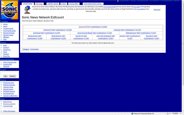Open the Role Play forum link
Image resolution: width=184 pixels, height=115 pixels.
click(x=6, y=56)
